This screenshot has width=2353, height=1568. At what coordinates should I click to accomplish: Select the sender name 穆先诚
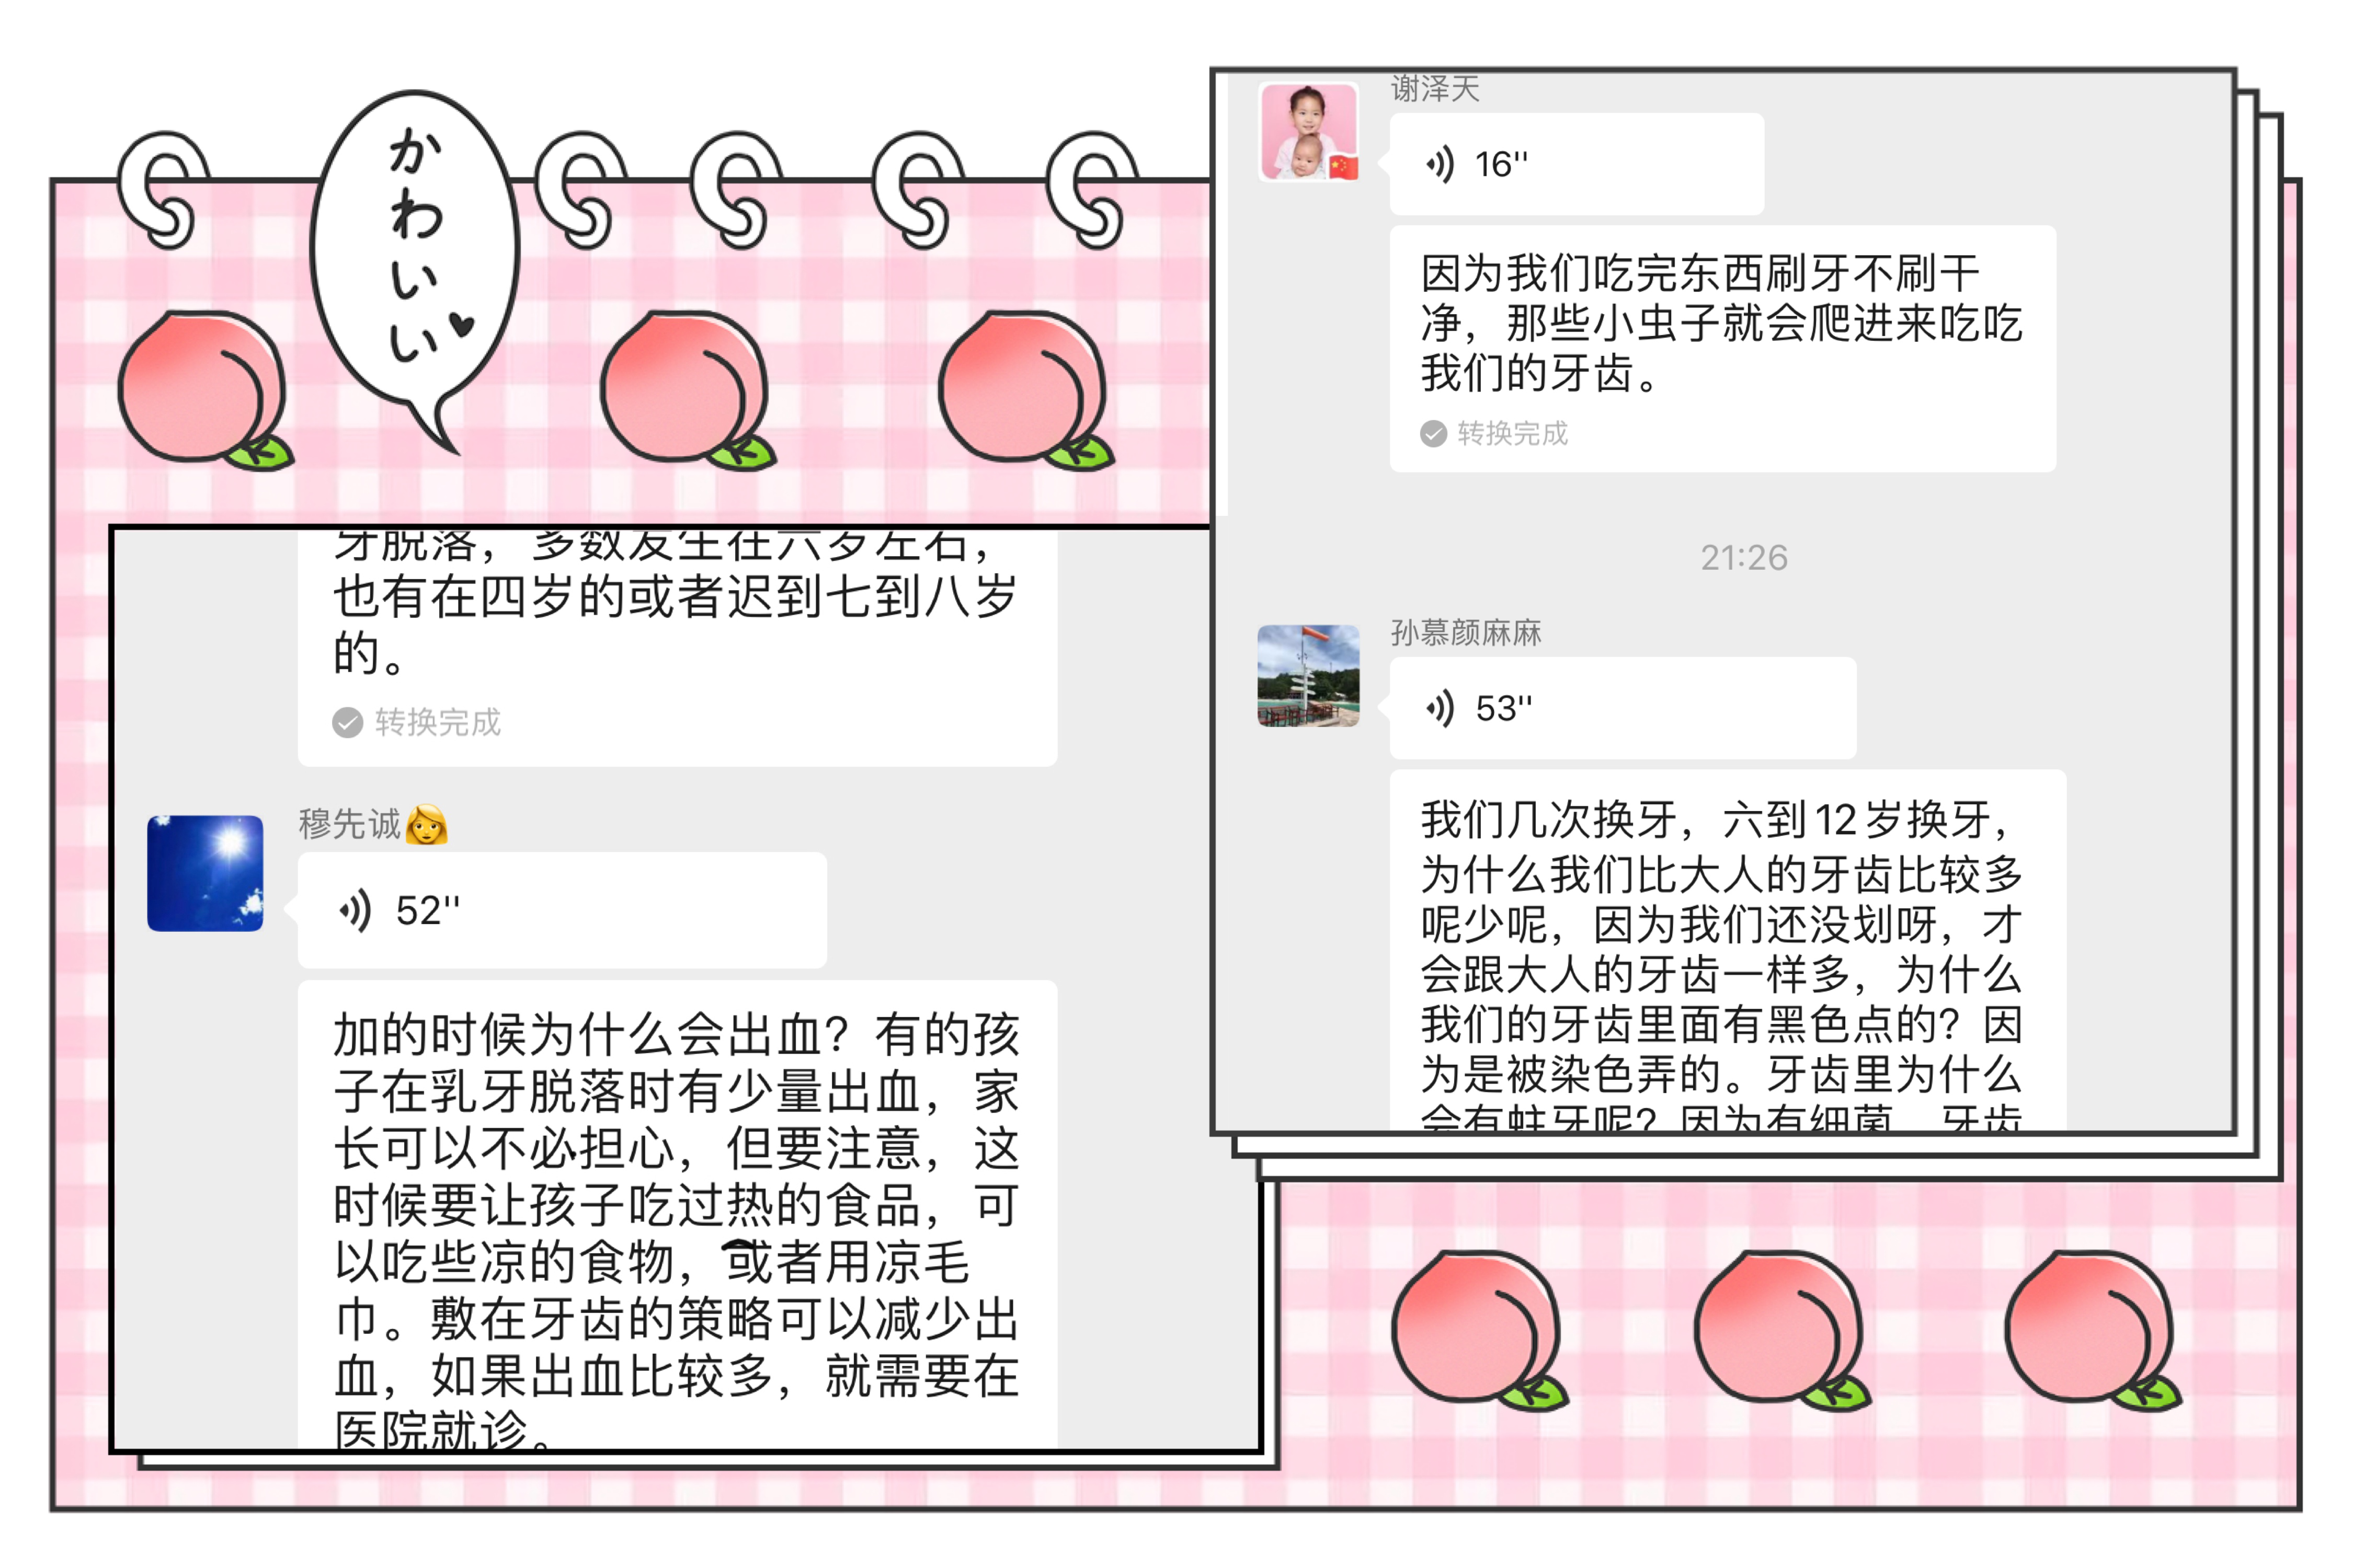pos(350,824)
